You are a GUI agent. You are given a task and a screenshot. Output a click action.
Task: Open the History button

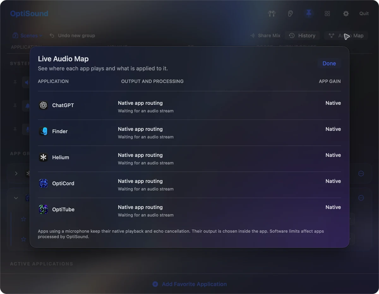[302, 36]
